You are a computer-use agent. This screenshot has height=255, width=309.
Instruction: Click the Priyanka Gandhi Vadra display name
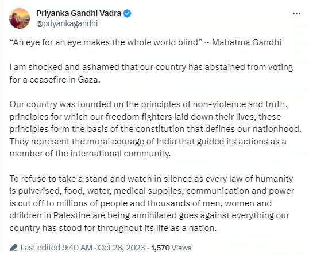(79, 13)
